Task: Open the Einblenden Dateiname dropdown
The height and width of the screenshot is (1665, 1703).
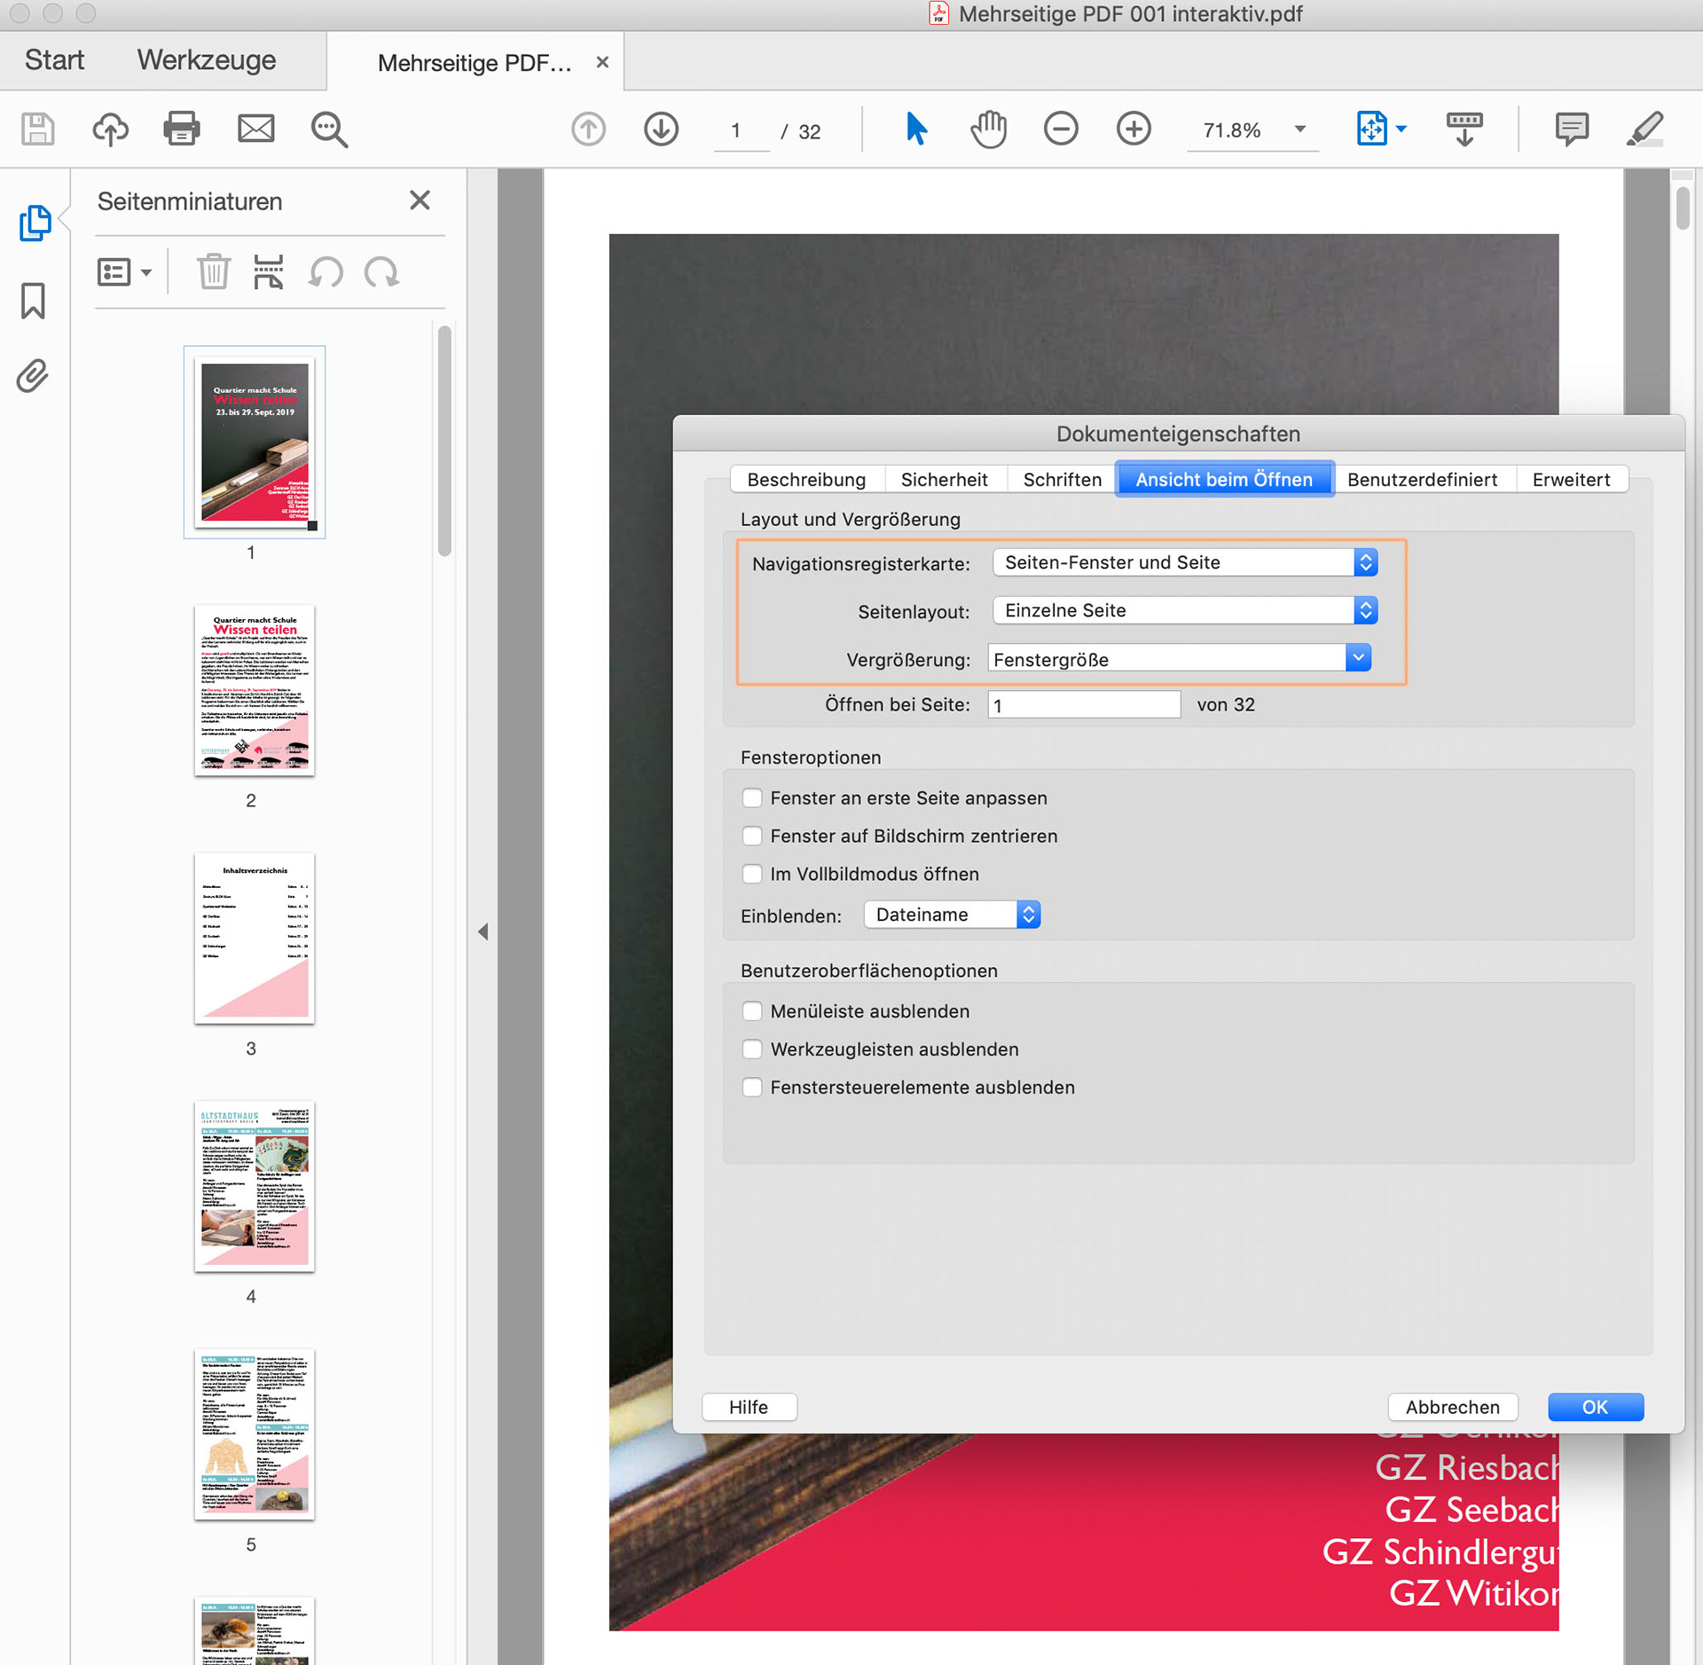Action: [x=952, y=915]
